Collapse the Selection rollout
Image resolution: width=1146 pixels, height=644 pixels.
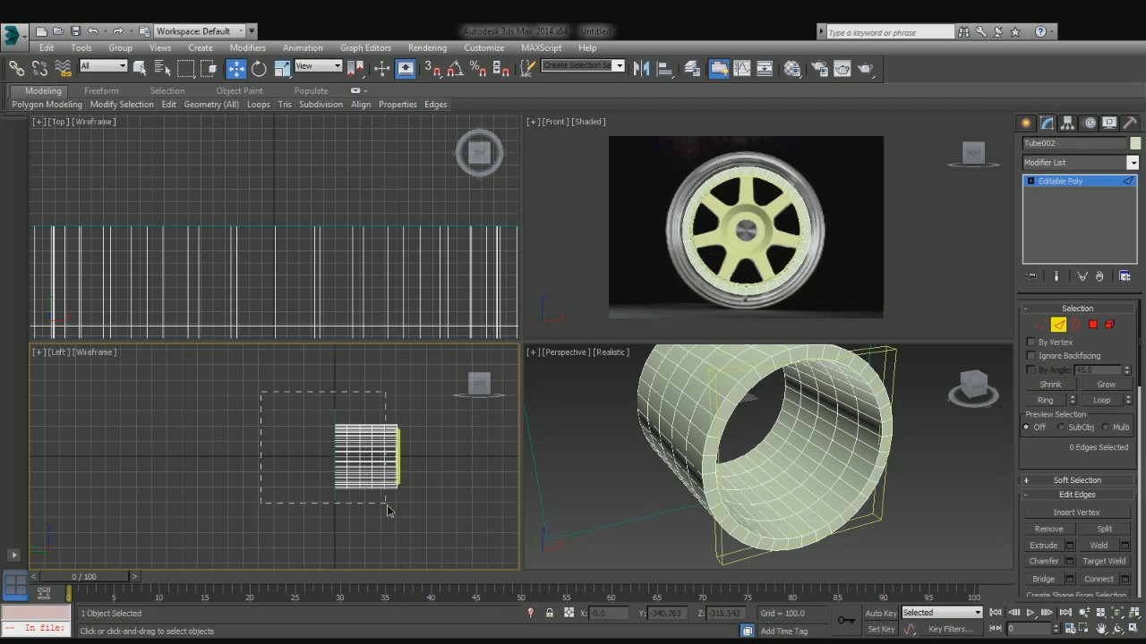point(1077,309)
